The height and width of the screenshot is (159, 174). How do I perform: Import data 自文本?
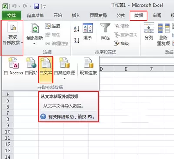[x=46, y=70]
